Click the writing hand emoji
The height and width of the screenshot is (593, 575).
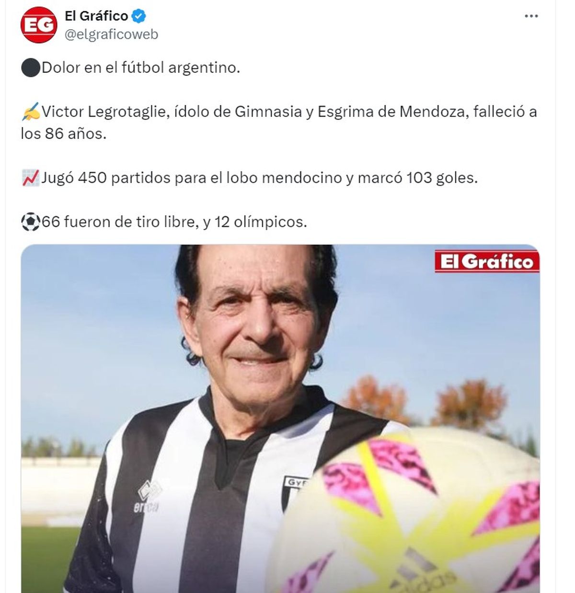click(x=30, y=112)
